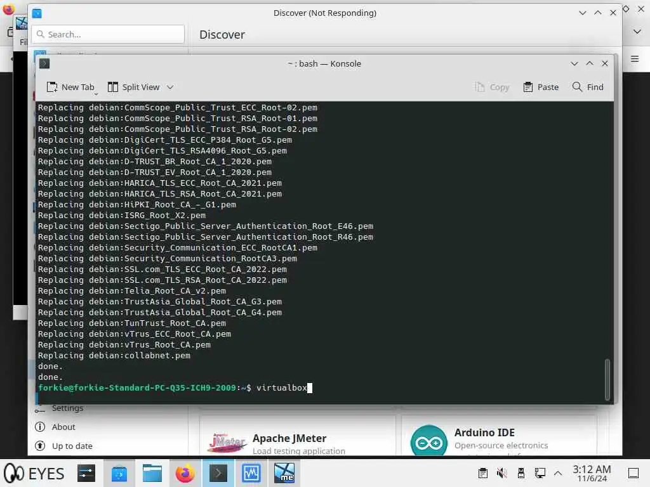Open network connections tray icon
The height and width of the screenshot is (487, 650).
click(540, 473)
